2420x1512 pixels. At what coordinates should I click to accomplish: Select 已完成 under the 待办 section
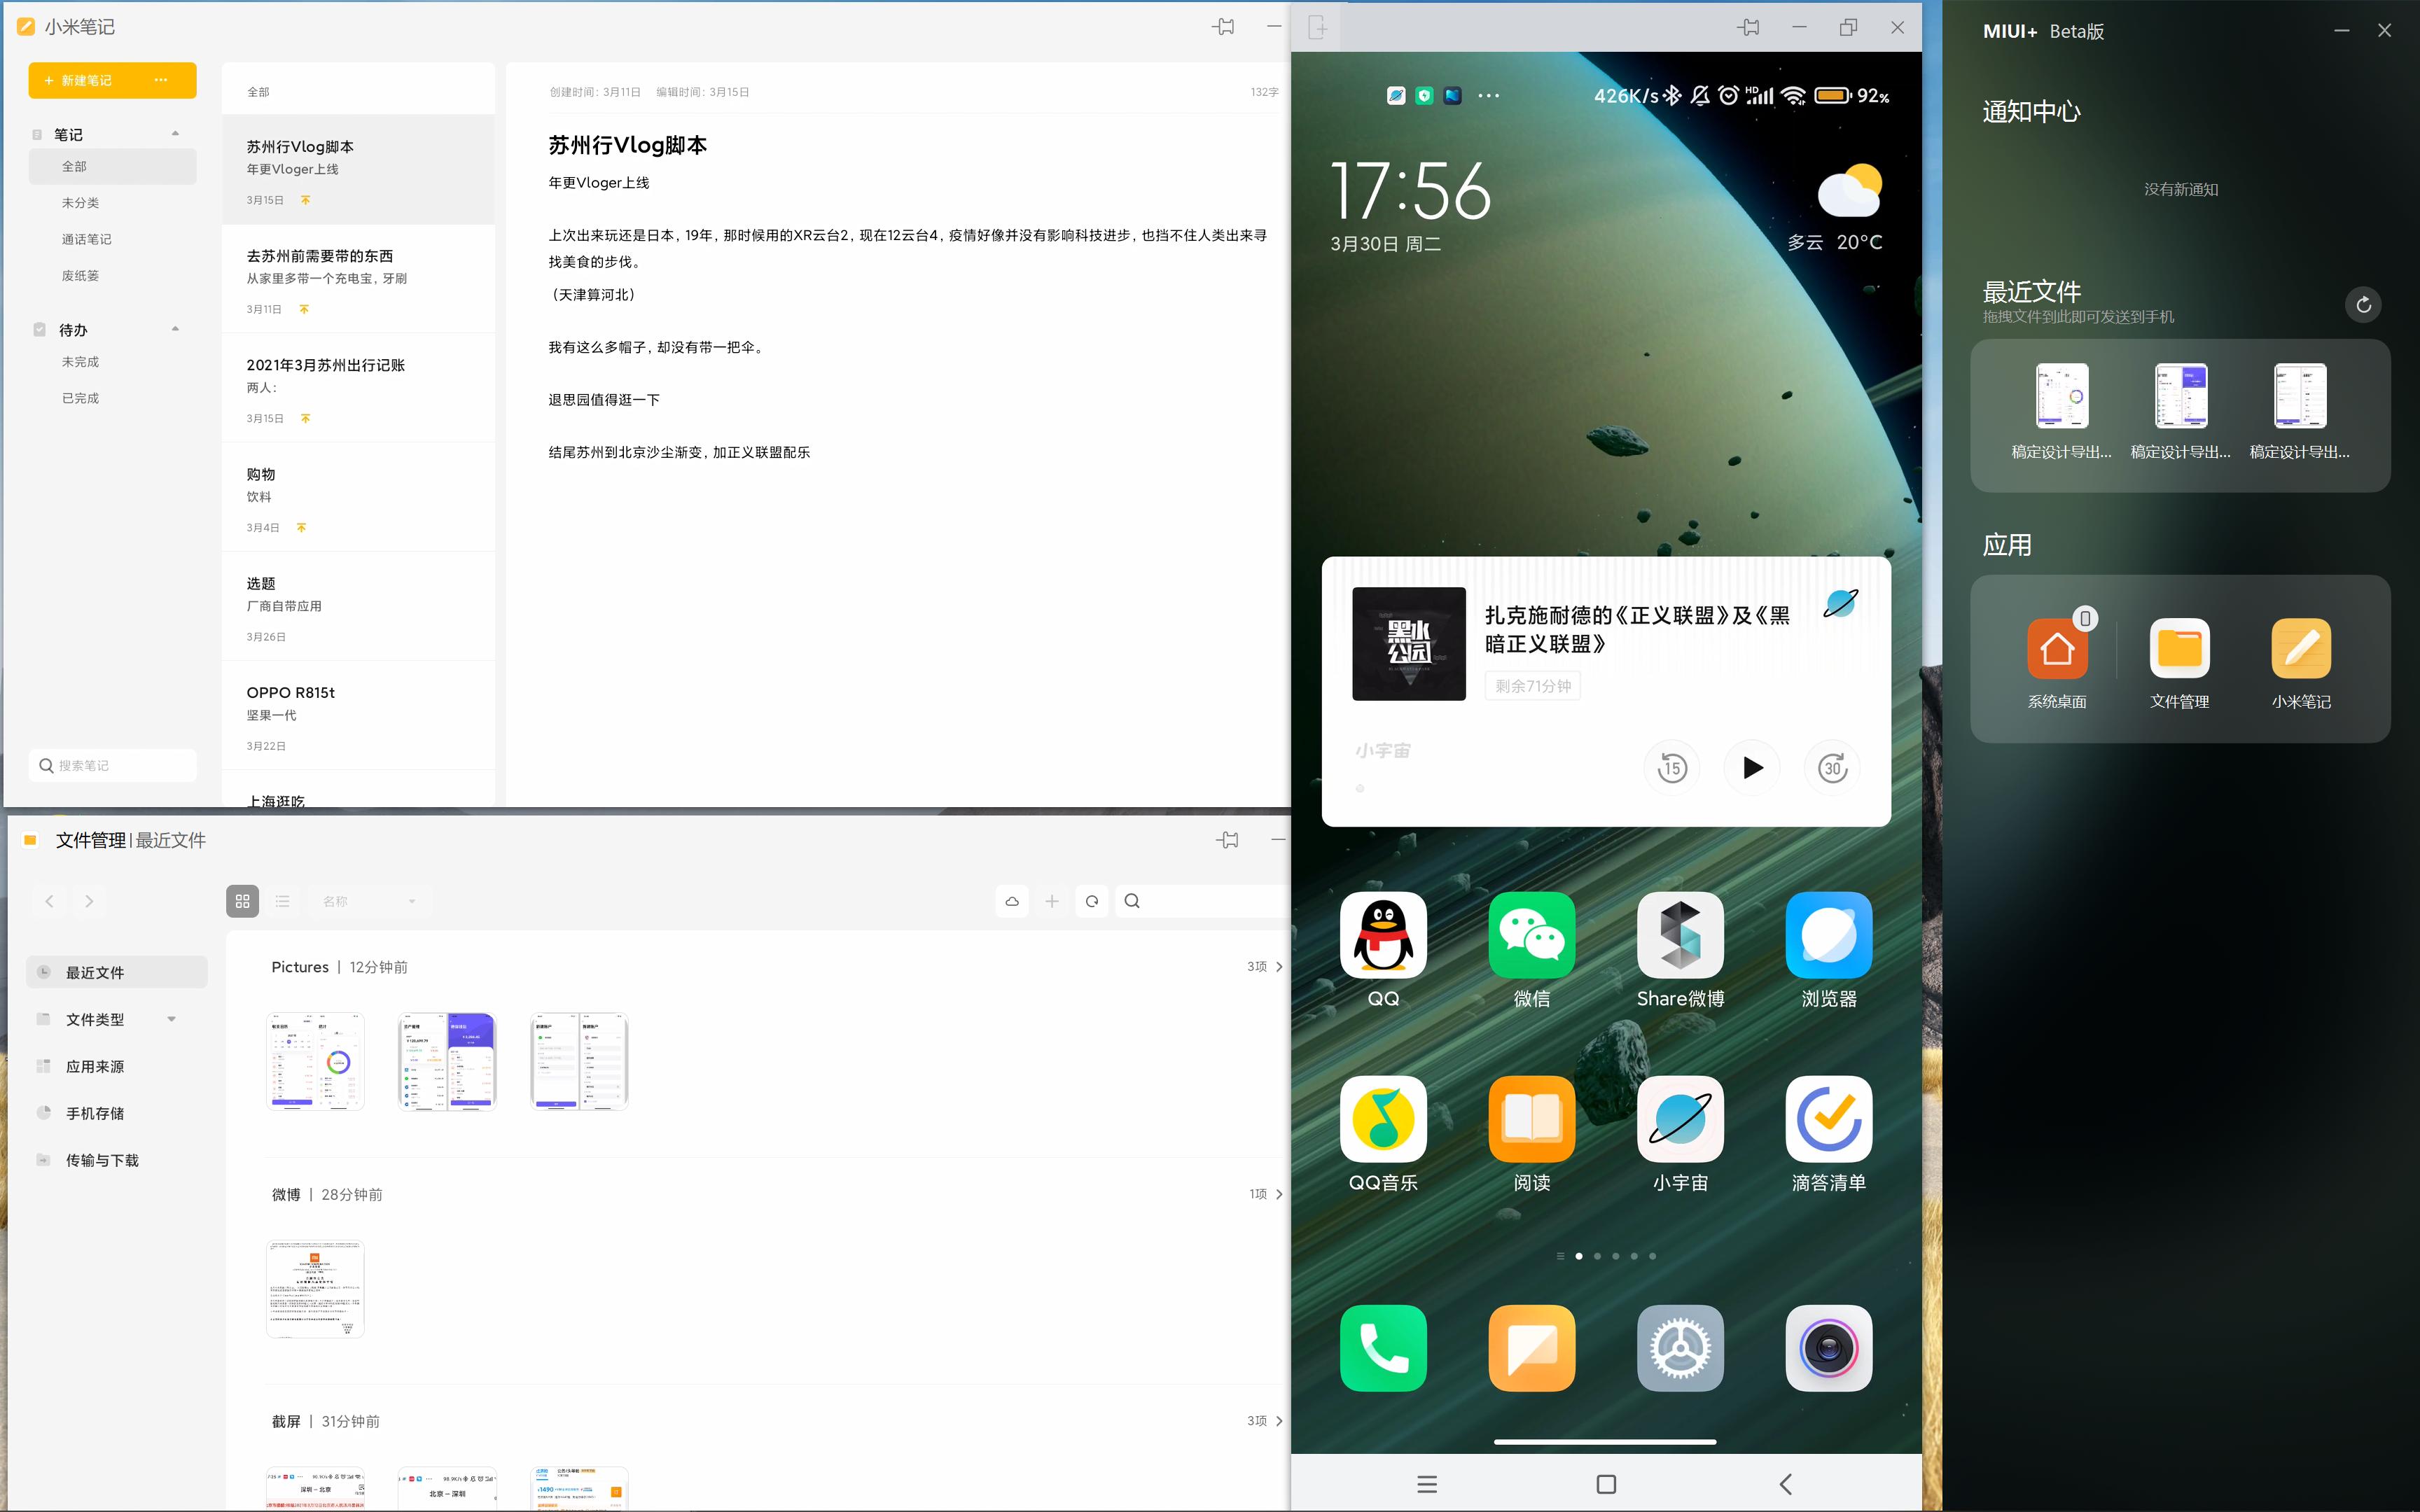[x=80, y=397]
